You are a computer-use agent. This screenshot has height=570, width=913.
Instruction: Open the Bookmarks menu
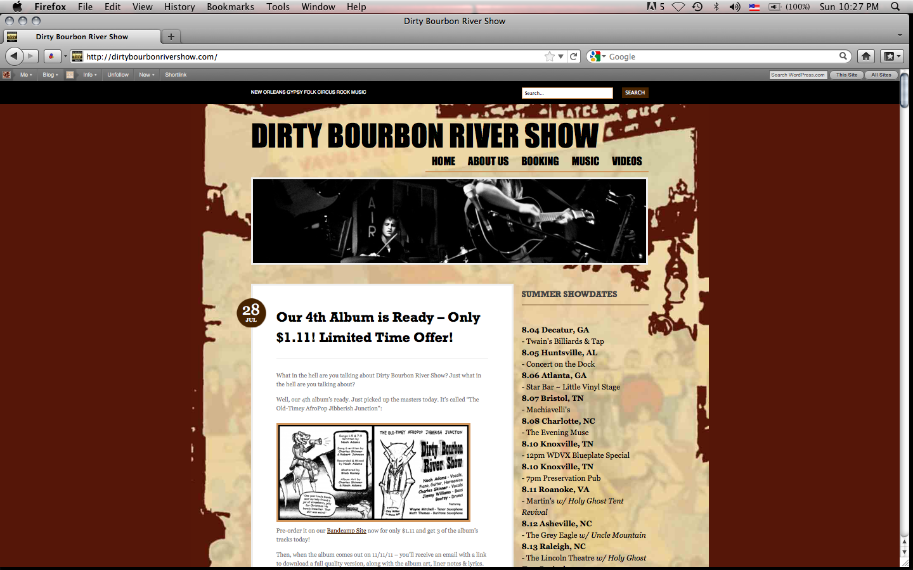tap(230, 7)
